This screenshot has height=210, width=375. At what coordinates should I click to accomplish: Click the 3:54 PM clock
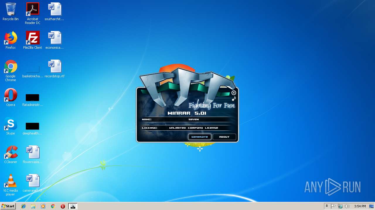tap(360, 206)
